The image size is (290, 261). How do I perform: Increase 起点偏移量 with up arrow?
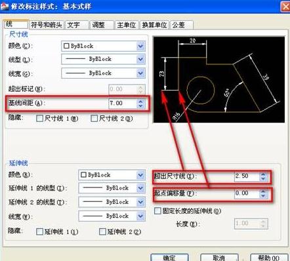(263, 191)
